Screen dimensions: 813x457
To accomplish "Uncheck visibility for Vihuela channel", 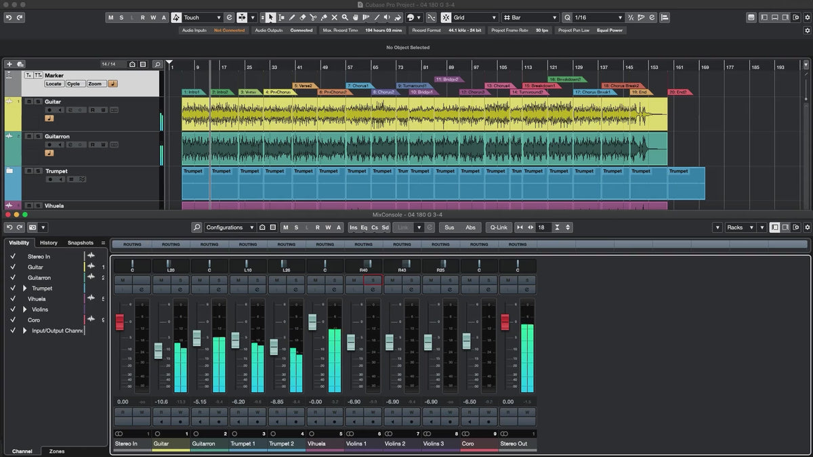I will coord(12,299).
